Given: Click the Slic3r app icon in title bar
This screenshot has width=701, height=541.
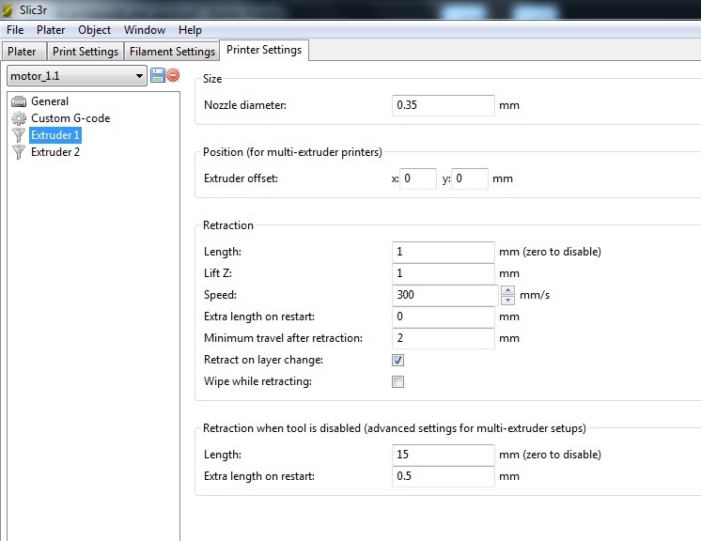Looking at the screenshot, I should [x=9, y=9].
